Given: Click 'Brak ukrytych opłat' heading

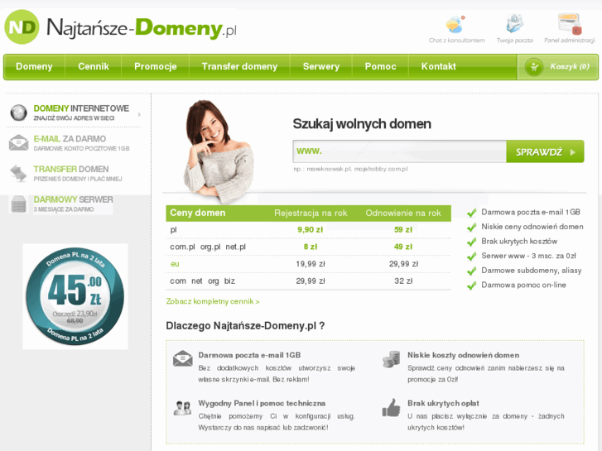Looking at the screenshot, I should tap(443, 403).
